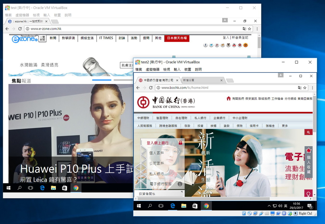The image size is (325, 224).
Task: Click 登入 link on e-zone
Action: pos(226,38)
